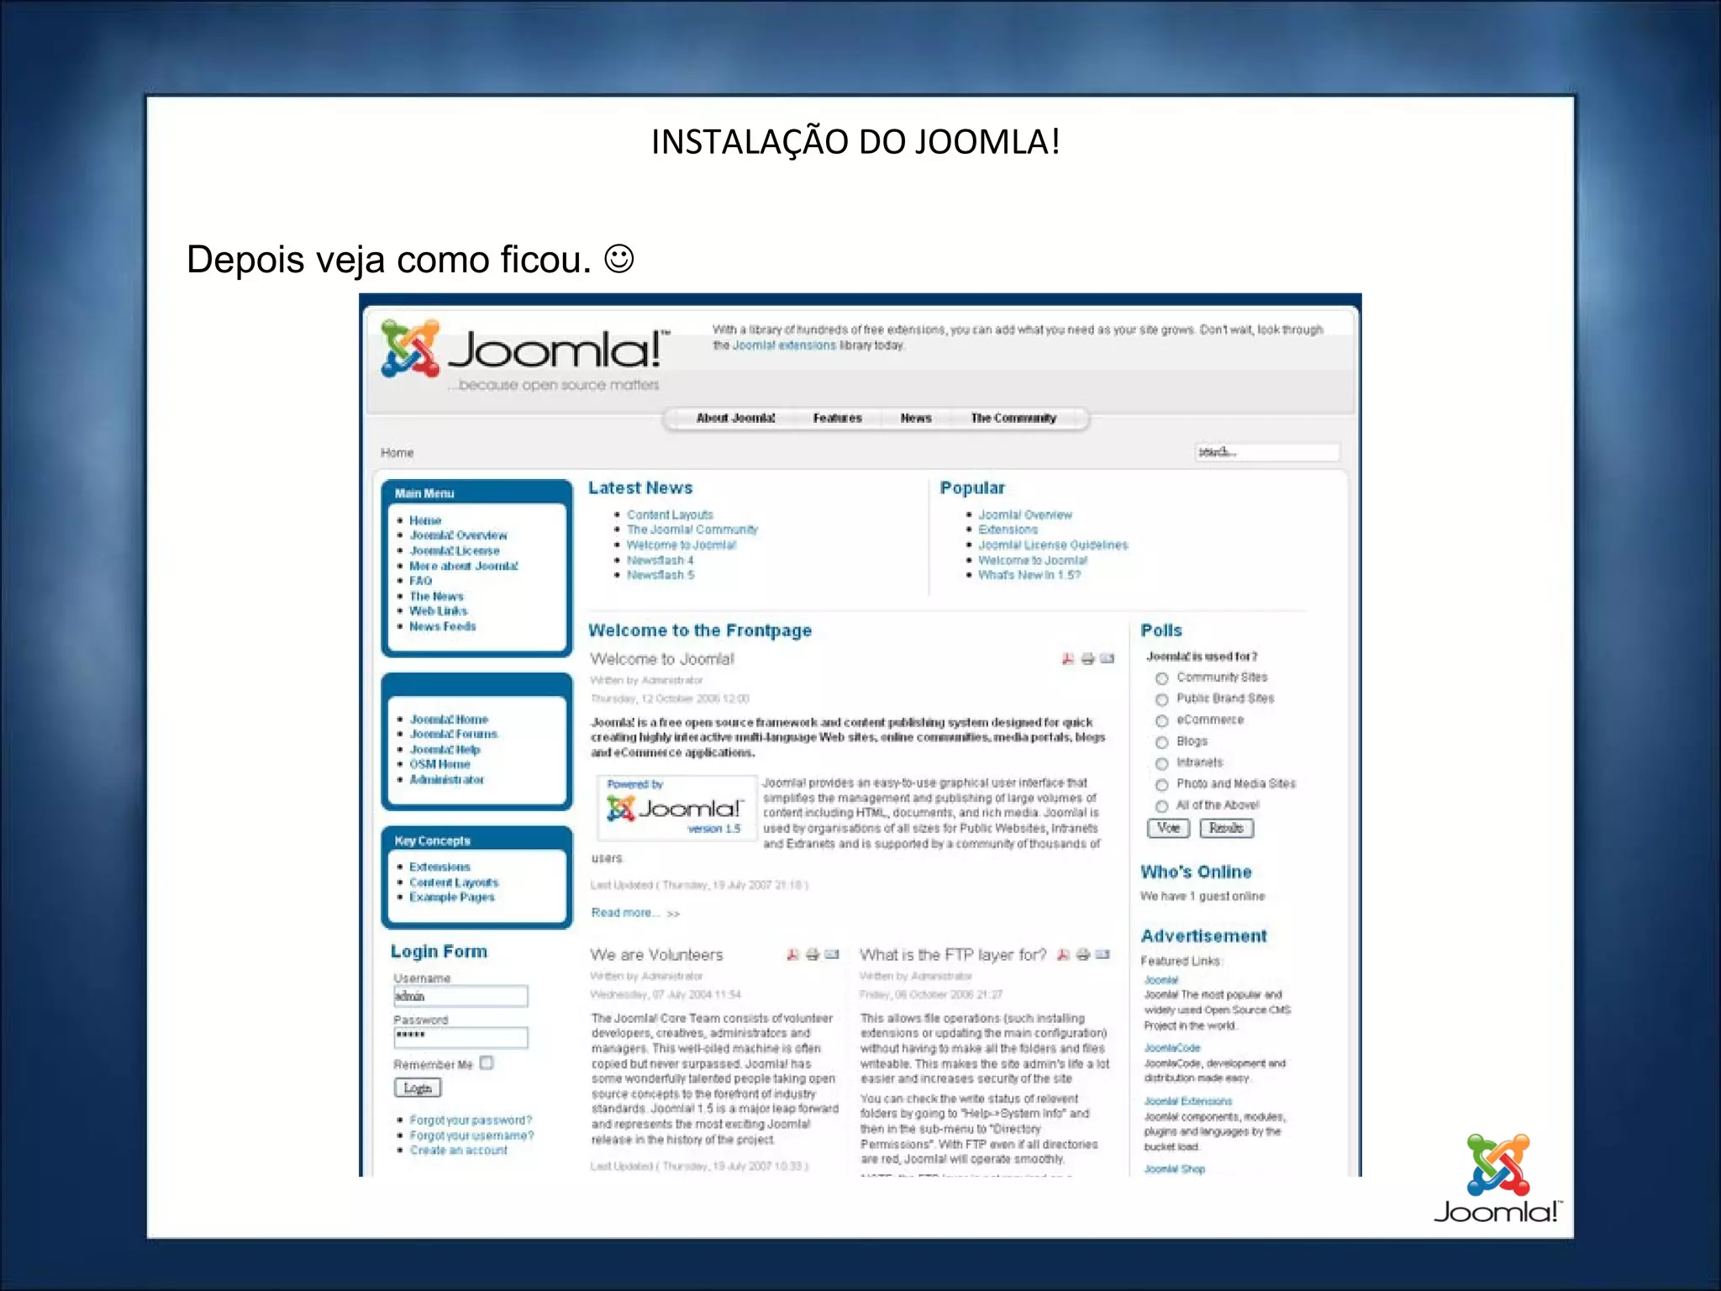
Task: Click email icon for FTP layer article
Action: pyautogui.click(x=1103, y=955)
